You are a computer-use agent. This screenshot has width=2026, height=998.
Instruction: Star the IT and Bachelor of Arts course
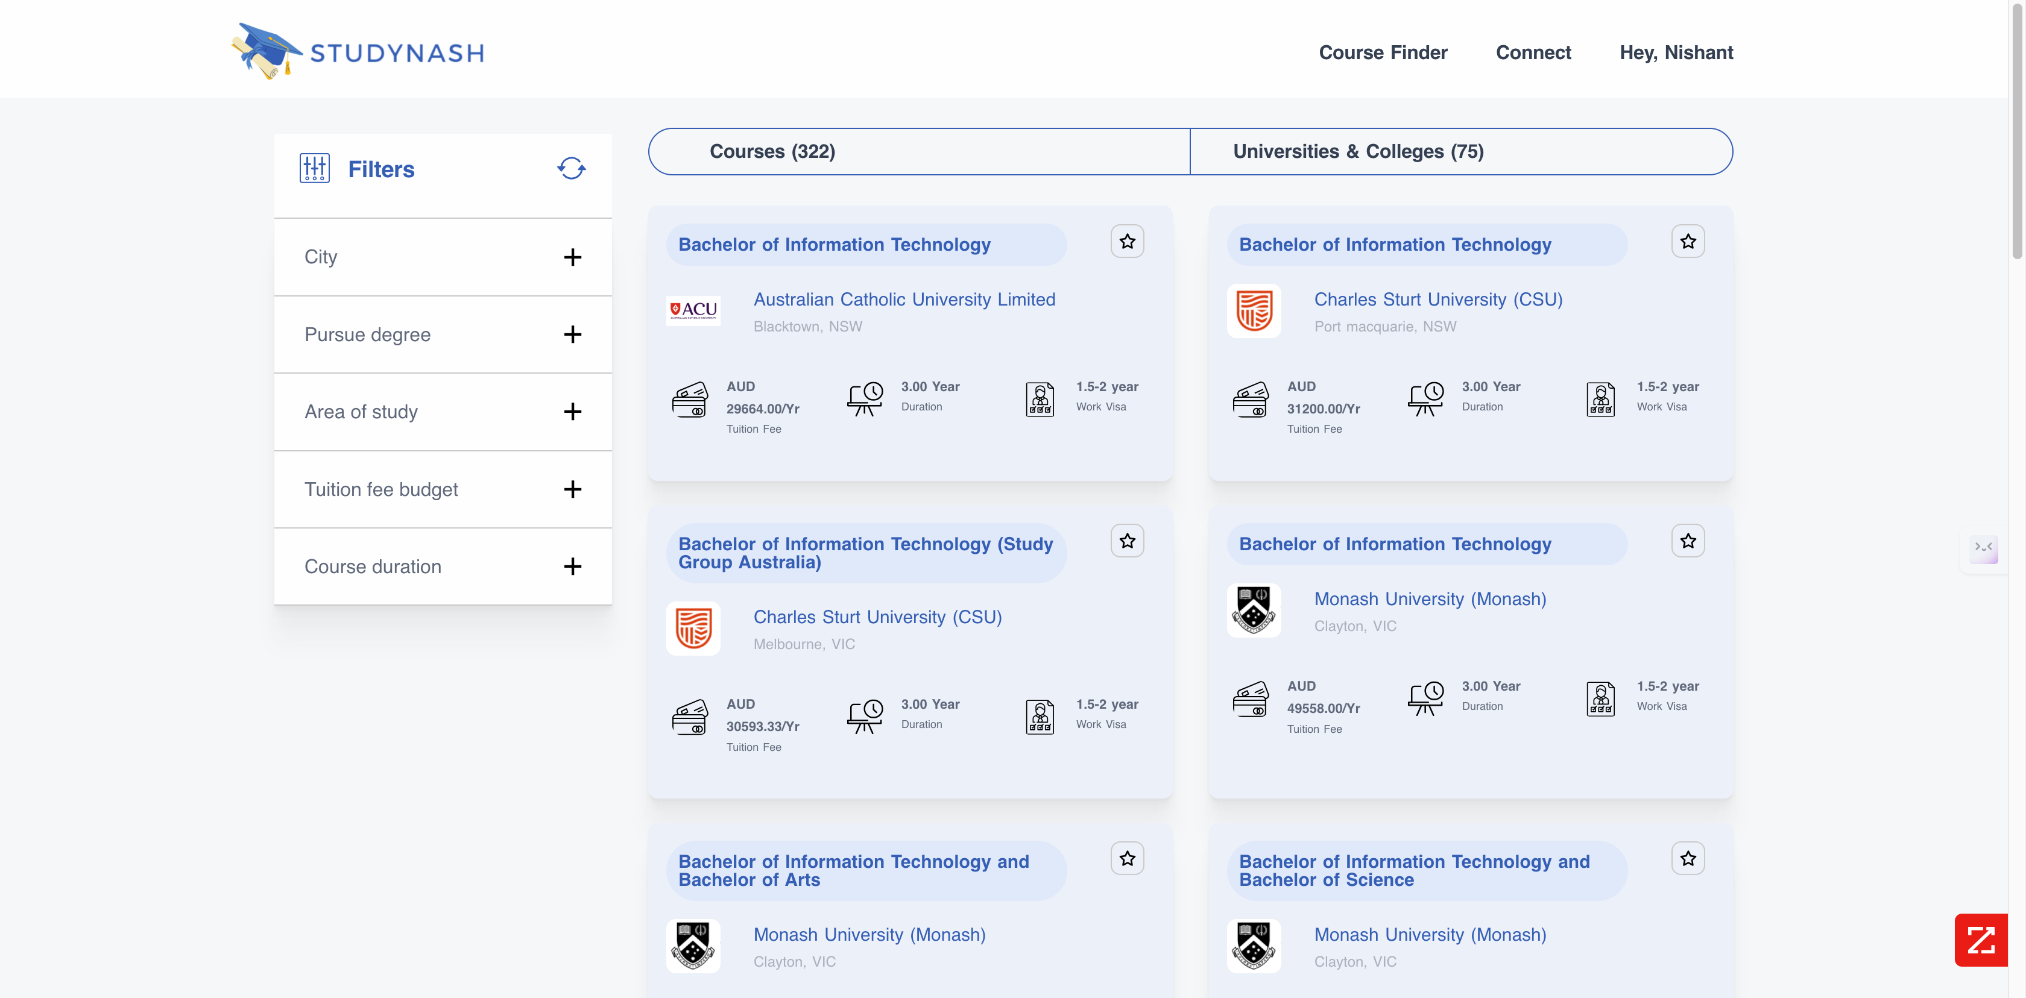click(x=1127, y=858)
